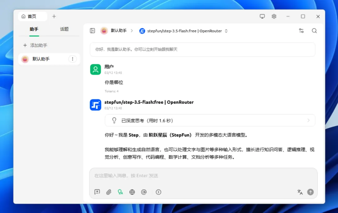Open the three-dot menu for 默认助手
This screenshot has width=338, height=213.
pyautogui.click(x=72, y=59)
